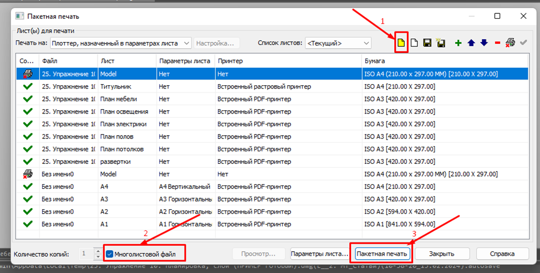The height and width of the screenshot is (273, 540).
Task: Maximize the Пакетная печать dialog window
Action: pyautogui.click(x=497, y=16)
